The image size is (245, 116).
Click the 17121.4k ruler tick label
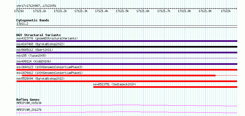[x=102, y=11]
